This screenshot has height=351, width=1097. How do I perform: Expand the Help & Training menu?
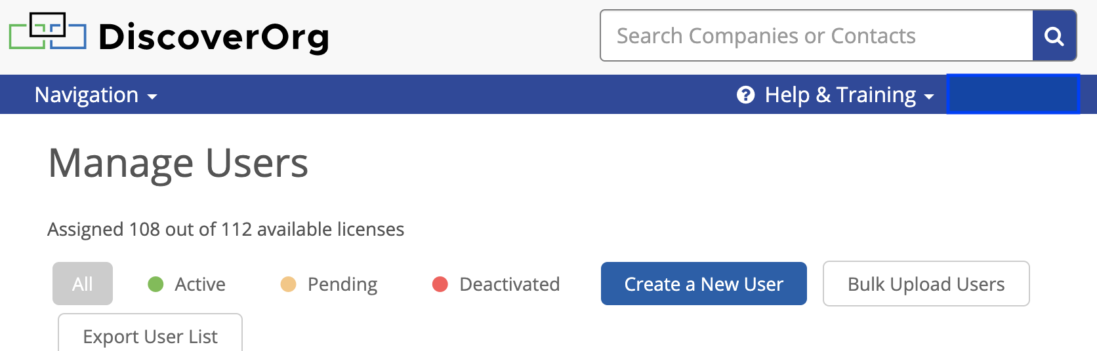point(835,95)
